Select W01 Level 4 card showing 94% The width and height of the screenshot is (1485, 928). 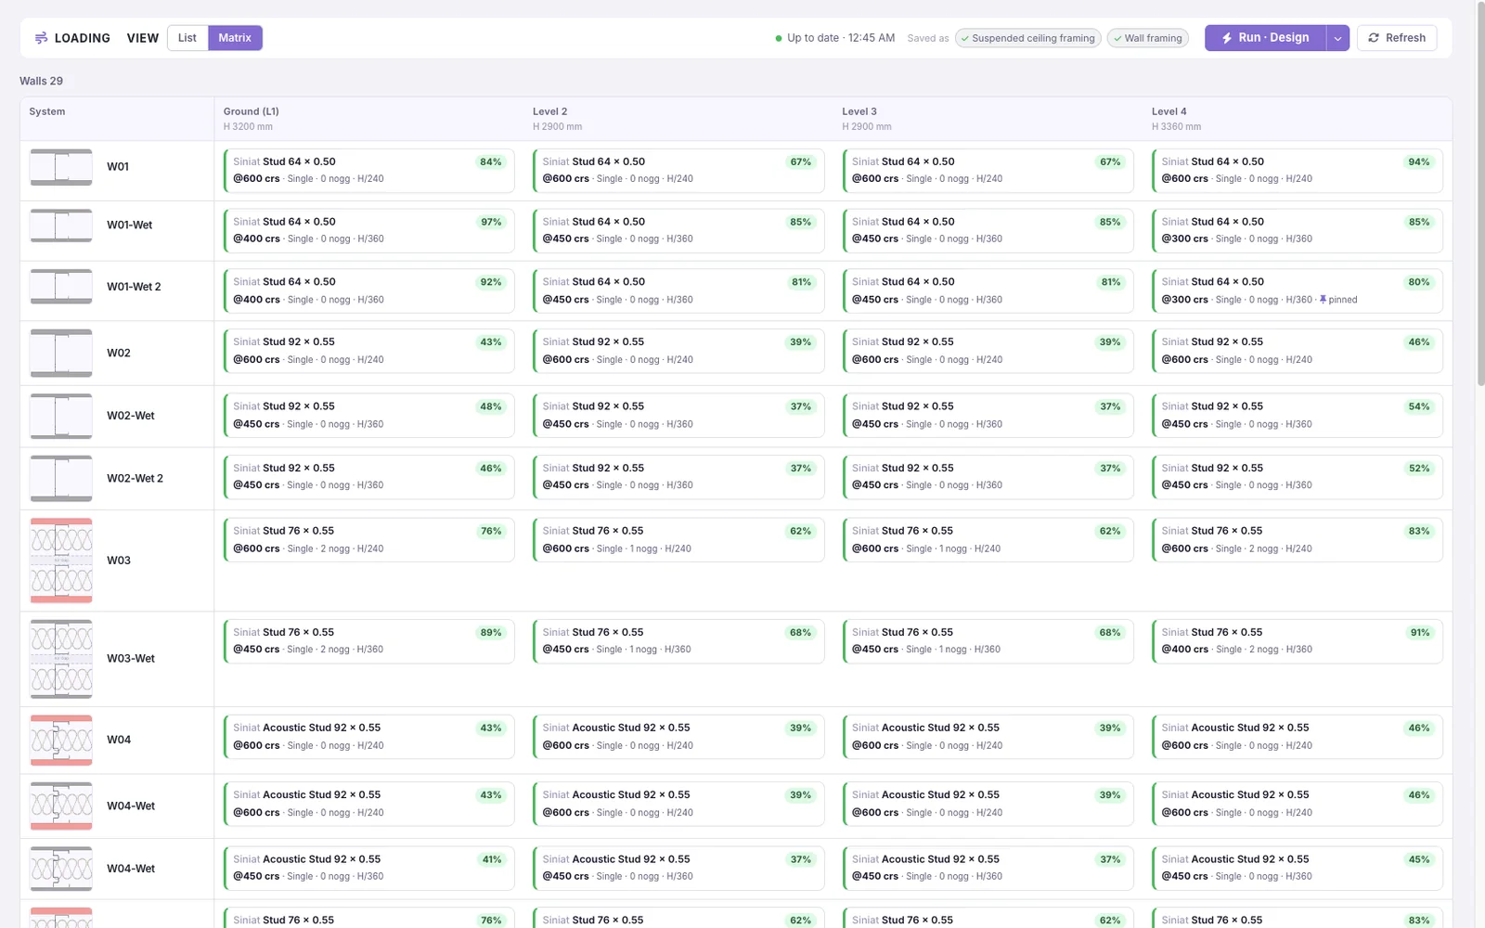pyautogui.click(x=1298, y=170)
